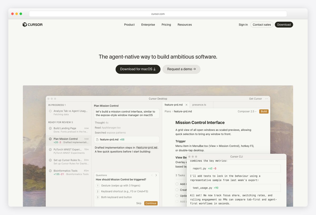Open the Bioinformatics Tools row
316x215 pixels.
[68, 172]
